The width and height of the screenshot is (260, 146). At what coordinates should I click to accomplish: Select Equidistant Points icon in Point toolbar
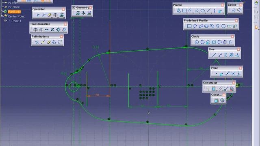tap(227, 74)
